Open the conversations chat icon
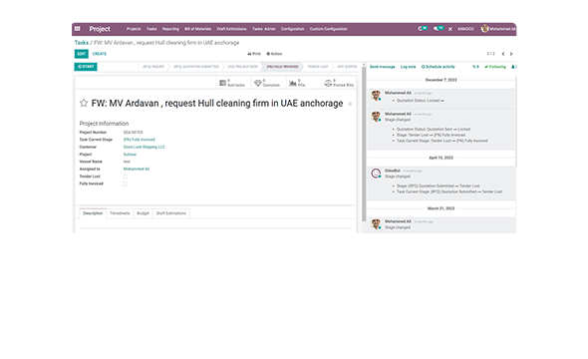 [x=438, y=29]
